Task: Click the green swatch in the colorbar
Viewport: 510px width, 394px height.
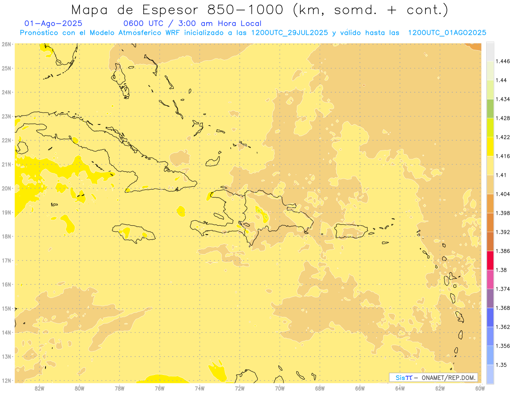Action: point(490,108)
